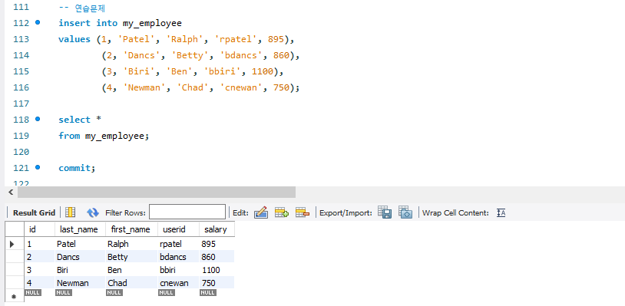Image resolution: width=625 pixels, height=306 pixels.
Task: Click the delete selected rows icon
Action: coord(303,212)
